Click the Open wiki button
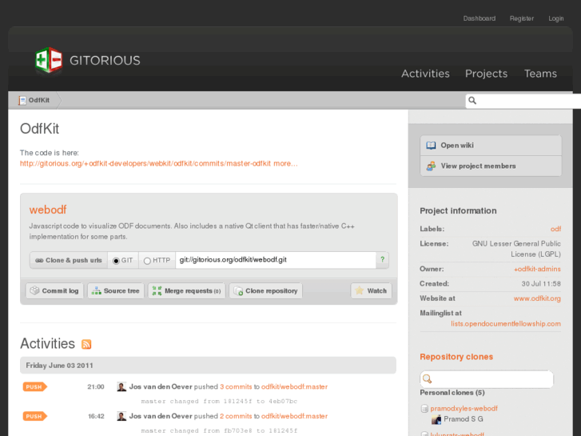Viewport: 581px width, 436px height. 491,146
